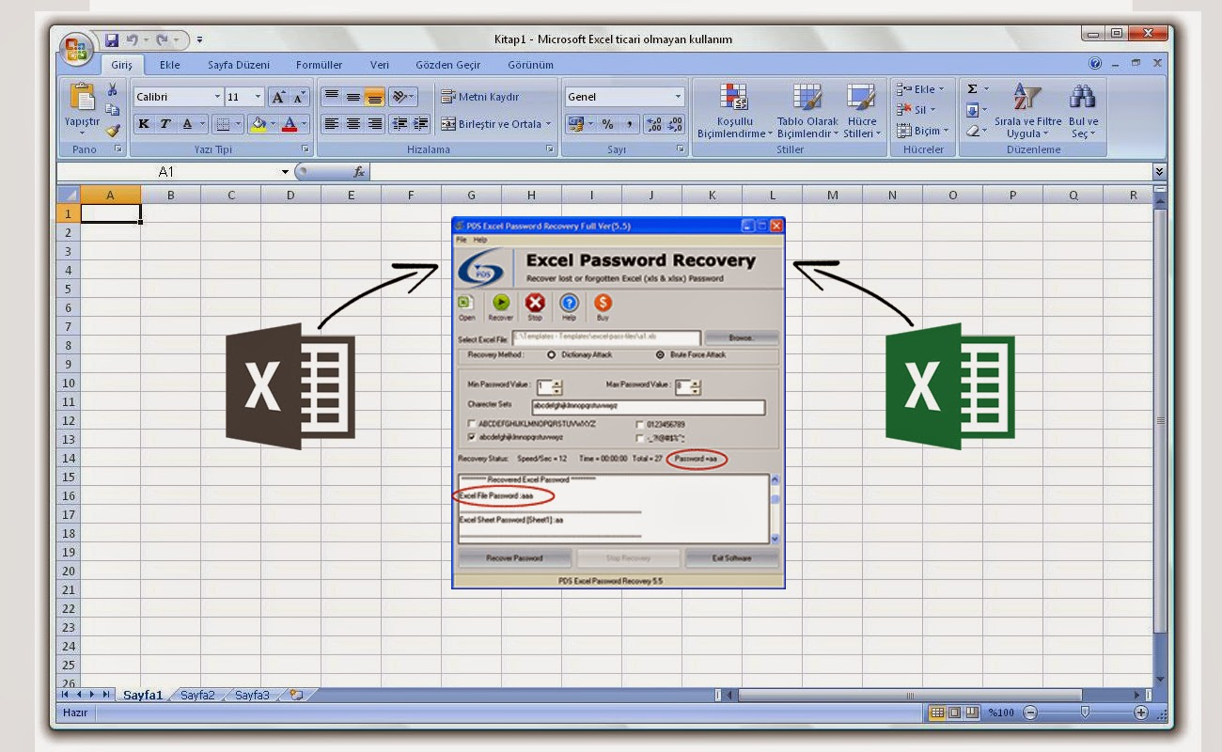The height and width of the screenshot is (752, 1222).
Task: Click the green Recover icon
Action: (x=501, y=303)
